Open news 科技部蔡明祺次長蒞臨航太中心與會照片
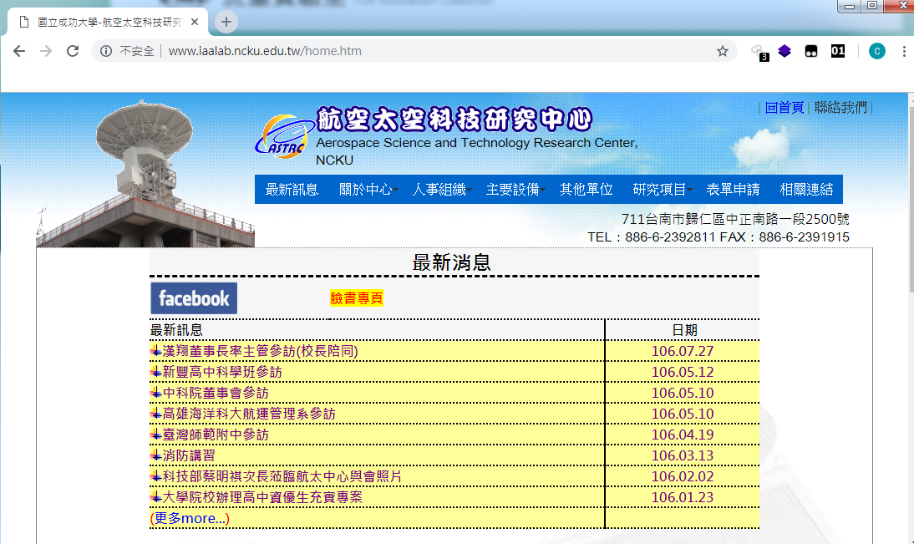This screenshot has width=914, height=544. click(282, 476)
